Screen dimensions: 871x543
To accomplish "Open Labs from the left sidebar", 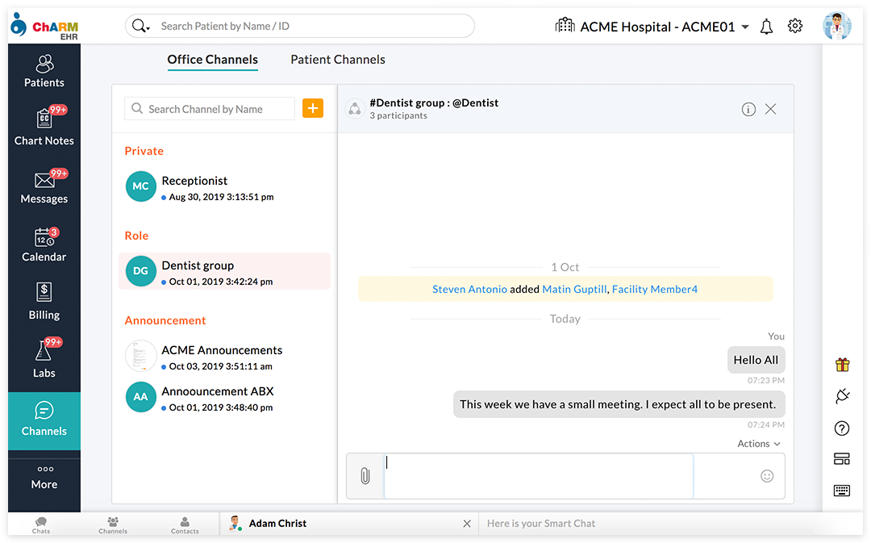I will click(x=44, y=359).
